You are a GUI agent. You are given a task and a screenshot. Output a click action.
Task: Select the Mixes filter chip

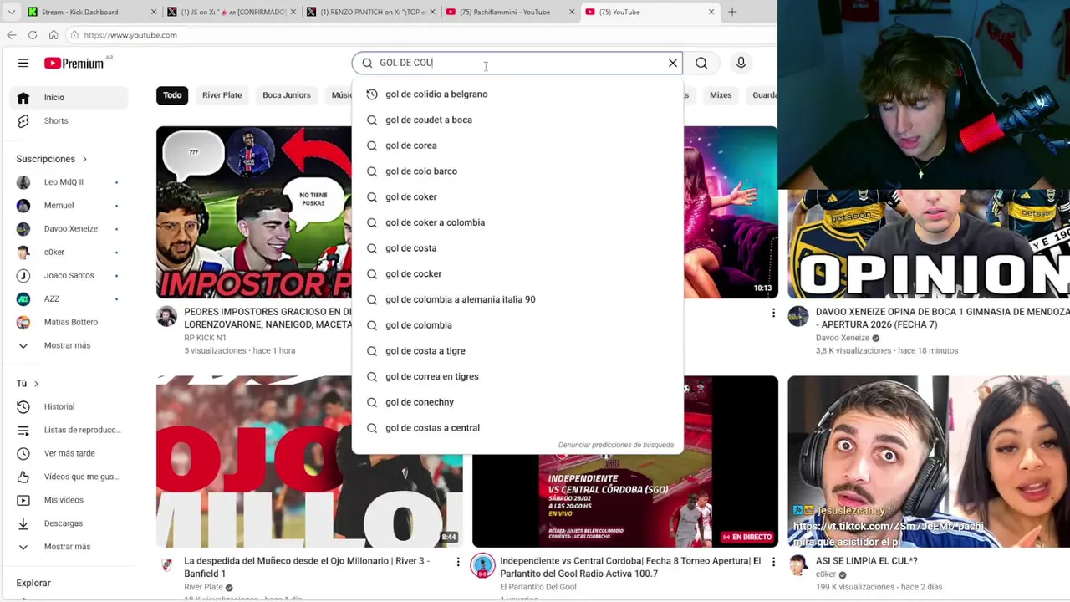pyautogui.click(x=721, y=95)
